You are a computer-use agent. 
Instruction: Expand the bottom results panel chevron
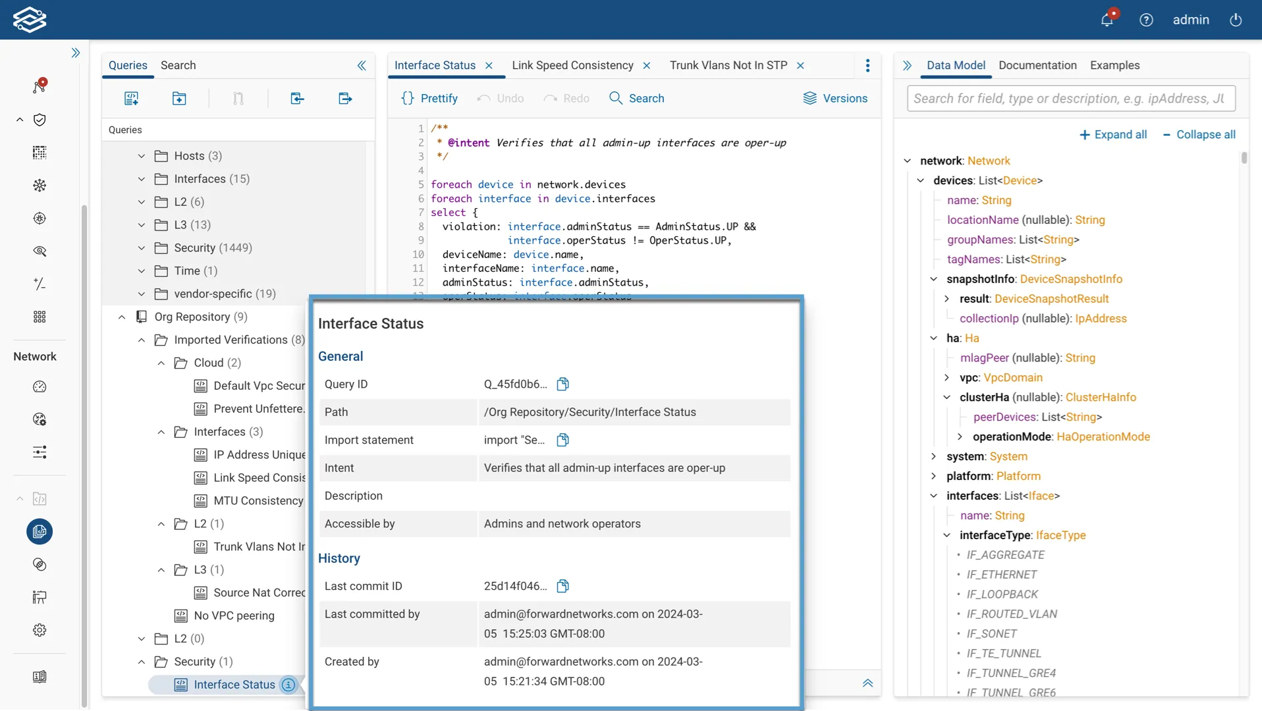tap(867, 683)
